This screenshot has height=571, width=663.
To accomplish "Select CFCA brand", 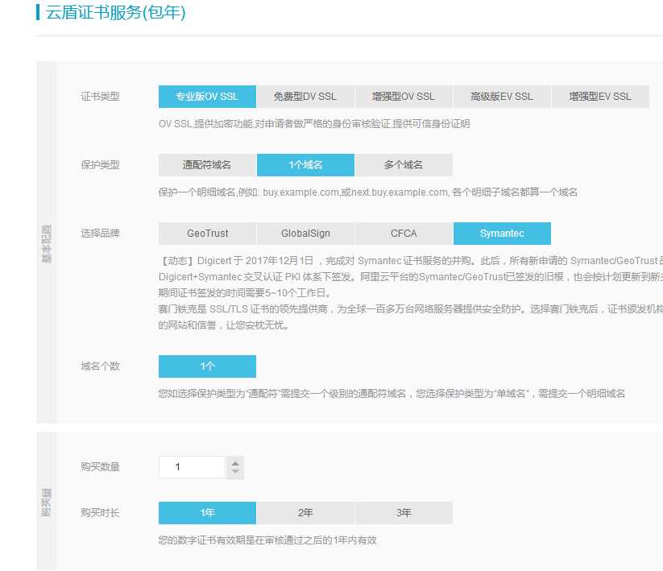I will [404, 234].
